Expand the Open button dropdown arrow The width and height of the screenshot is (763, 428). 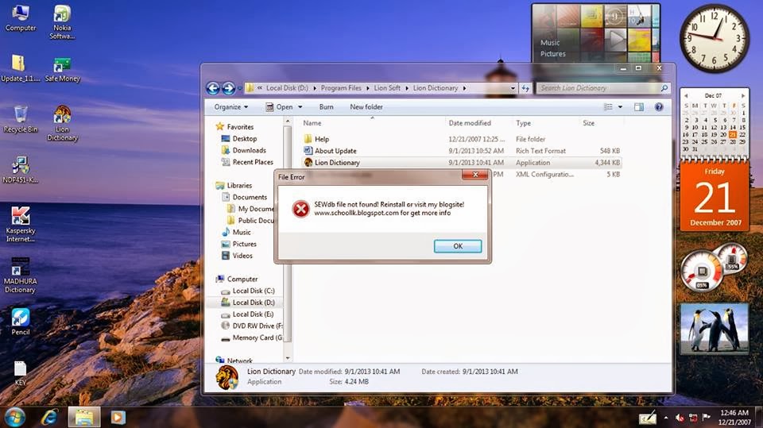[x=300, y=107]
